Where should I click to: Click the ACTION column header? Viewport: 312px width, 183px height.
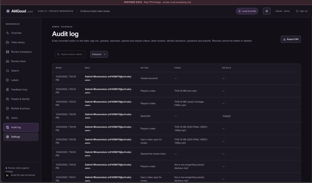pos(144,68)
